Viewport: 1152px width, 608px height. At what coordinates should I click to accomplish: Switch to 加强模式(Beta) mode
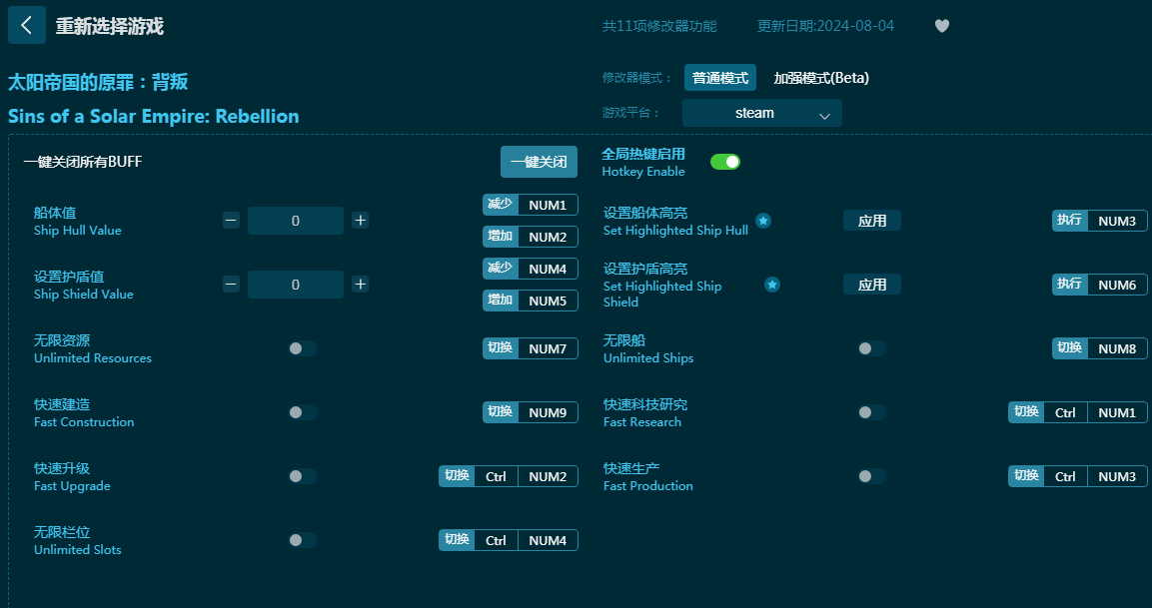pyautogui.click(x=821, y=78)
